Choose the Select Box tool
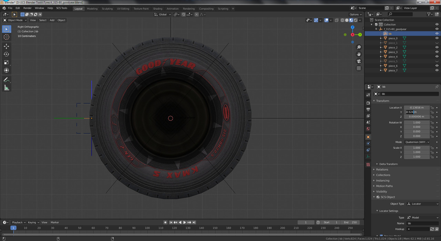 pos(6,29)
